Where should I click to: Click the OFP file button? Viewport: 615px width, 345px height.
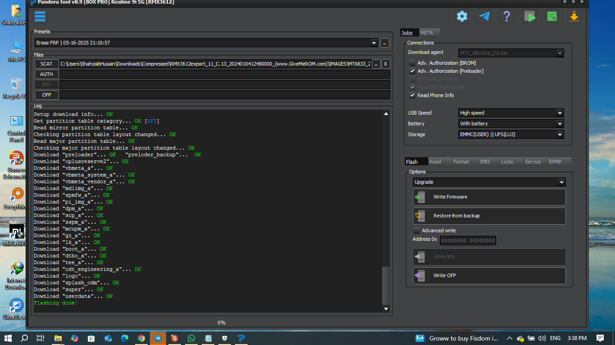(x=46, y=95)
